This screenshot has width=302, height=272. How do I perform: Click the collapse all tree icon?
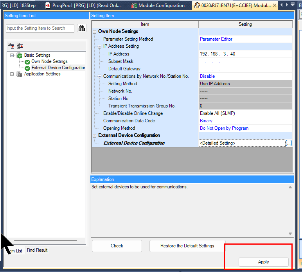tap(20, 46)
